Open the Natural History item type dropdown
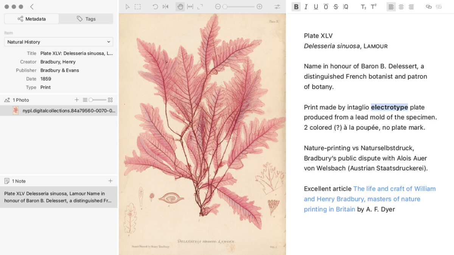 tap(59, 42)
